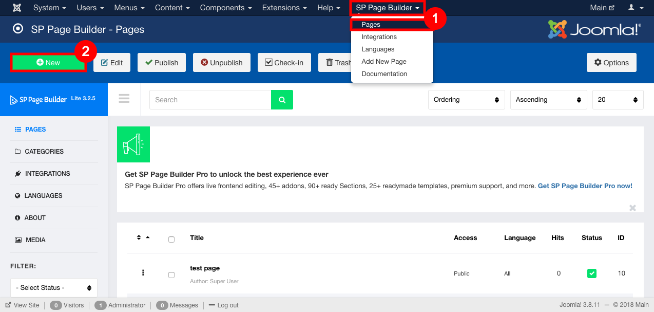Viewport: 654px width, 312px height.
Task: Click the green New button
Action: tap(48, 63)
